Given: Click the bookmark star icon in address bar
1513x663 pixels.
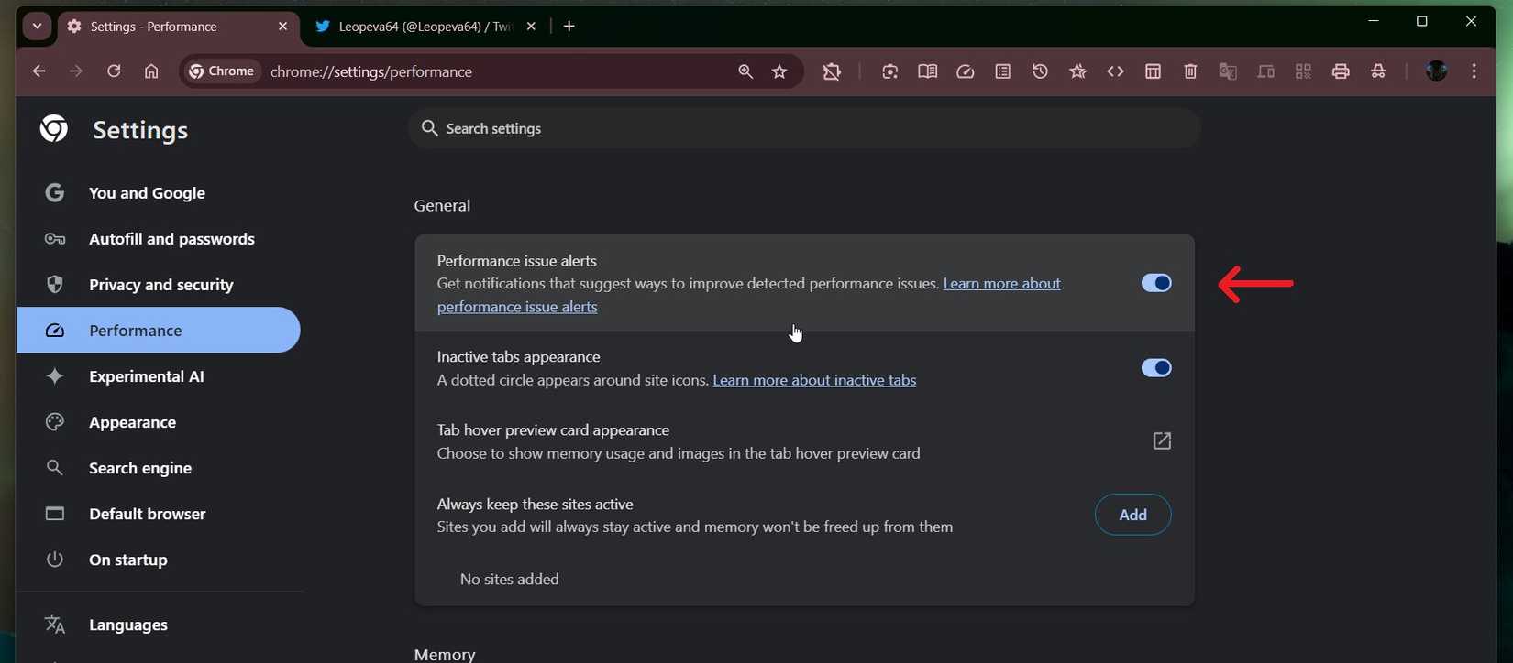Looking at the screenshot, I should pyautogui.click(x=779, y=71).
